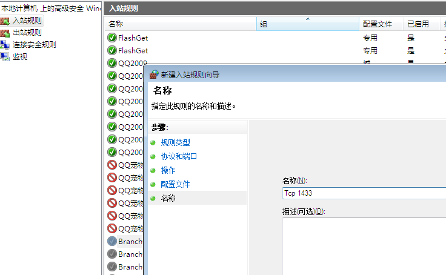This screenshot has width=446, height=275.
Task: Click green check icon of second FlashGet rule
Action: (112, 50)
